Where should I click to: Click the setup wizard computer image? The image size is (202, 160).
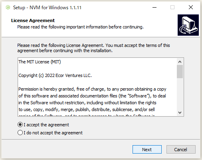click(188, 25)
